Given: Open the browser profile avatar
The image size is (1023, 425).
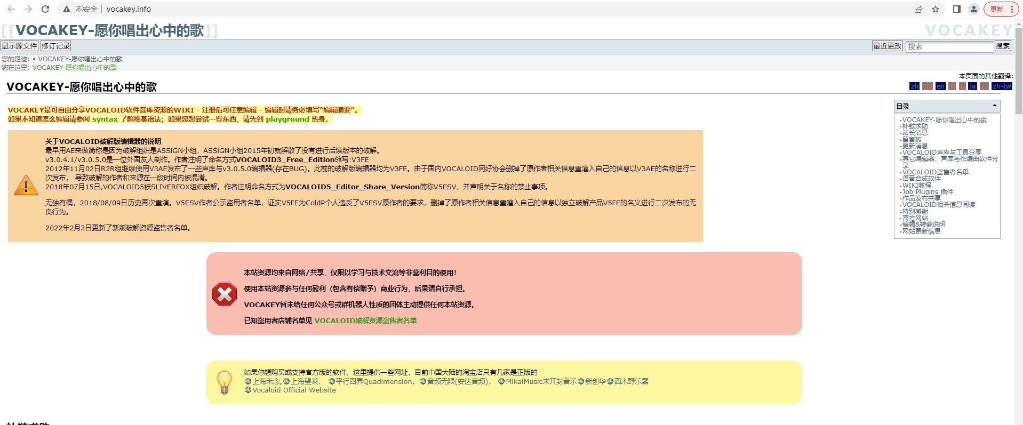Looking at the screenshot, I should click(974, 9).
